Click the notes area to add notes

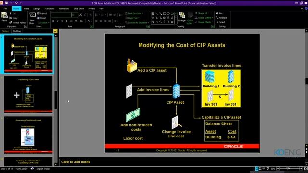pyautogui.click(x=182, y=162)
